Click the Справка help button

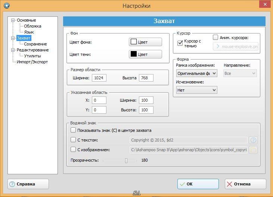28,184
